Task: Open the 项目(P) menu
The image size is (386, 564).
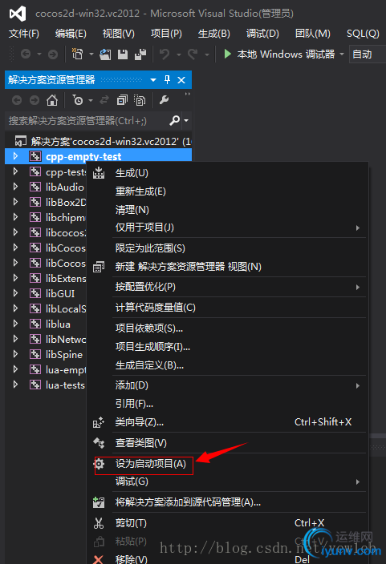Action: tap(166, 34)
